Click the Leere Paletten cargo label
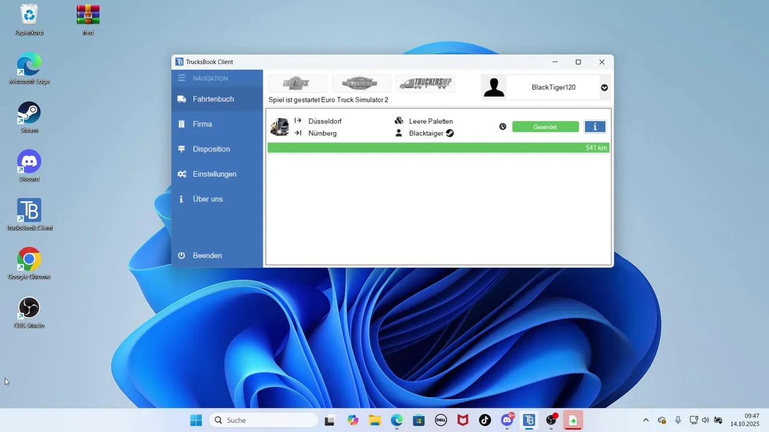This screenshot has height=432, width=769. pyautogui.click(x=431, y=121)
